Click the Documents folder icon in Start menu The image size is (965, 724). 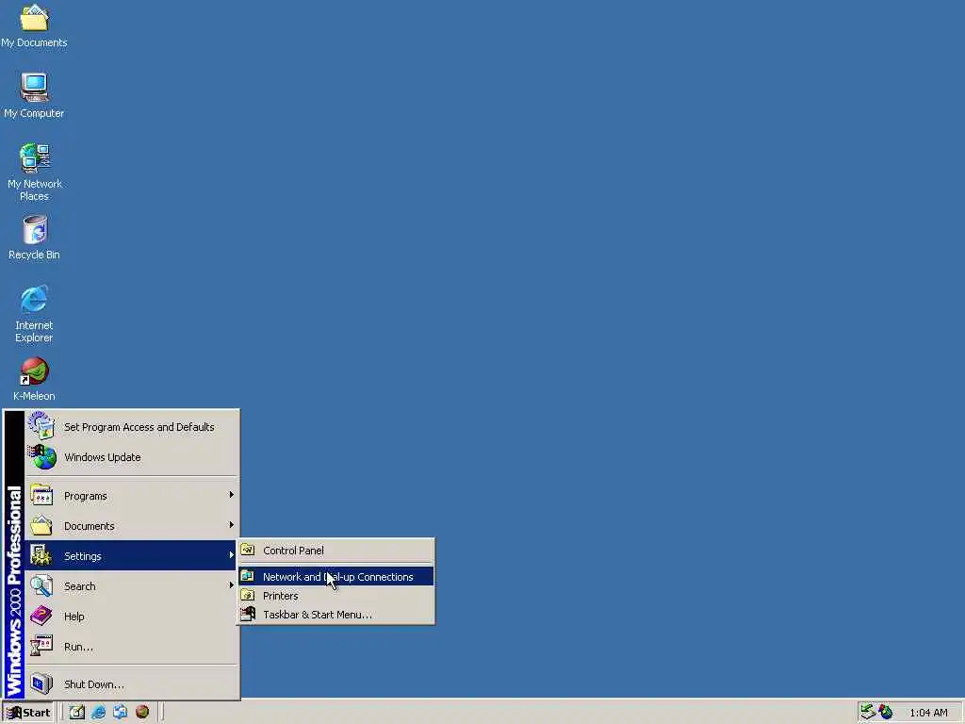[x=41, y=525]
